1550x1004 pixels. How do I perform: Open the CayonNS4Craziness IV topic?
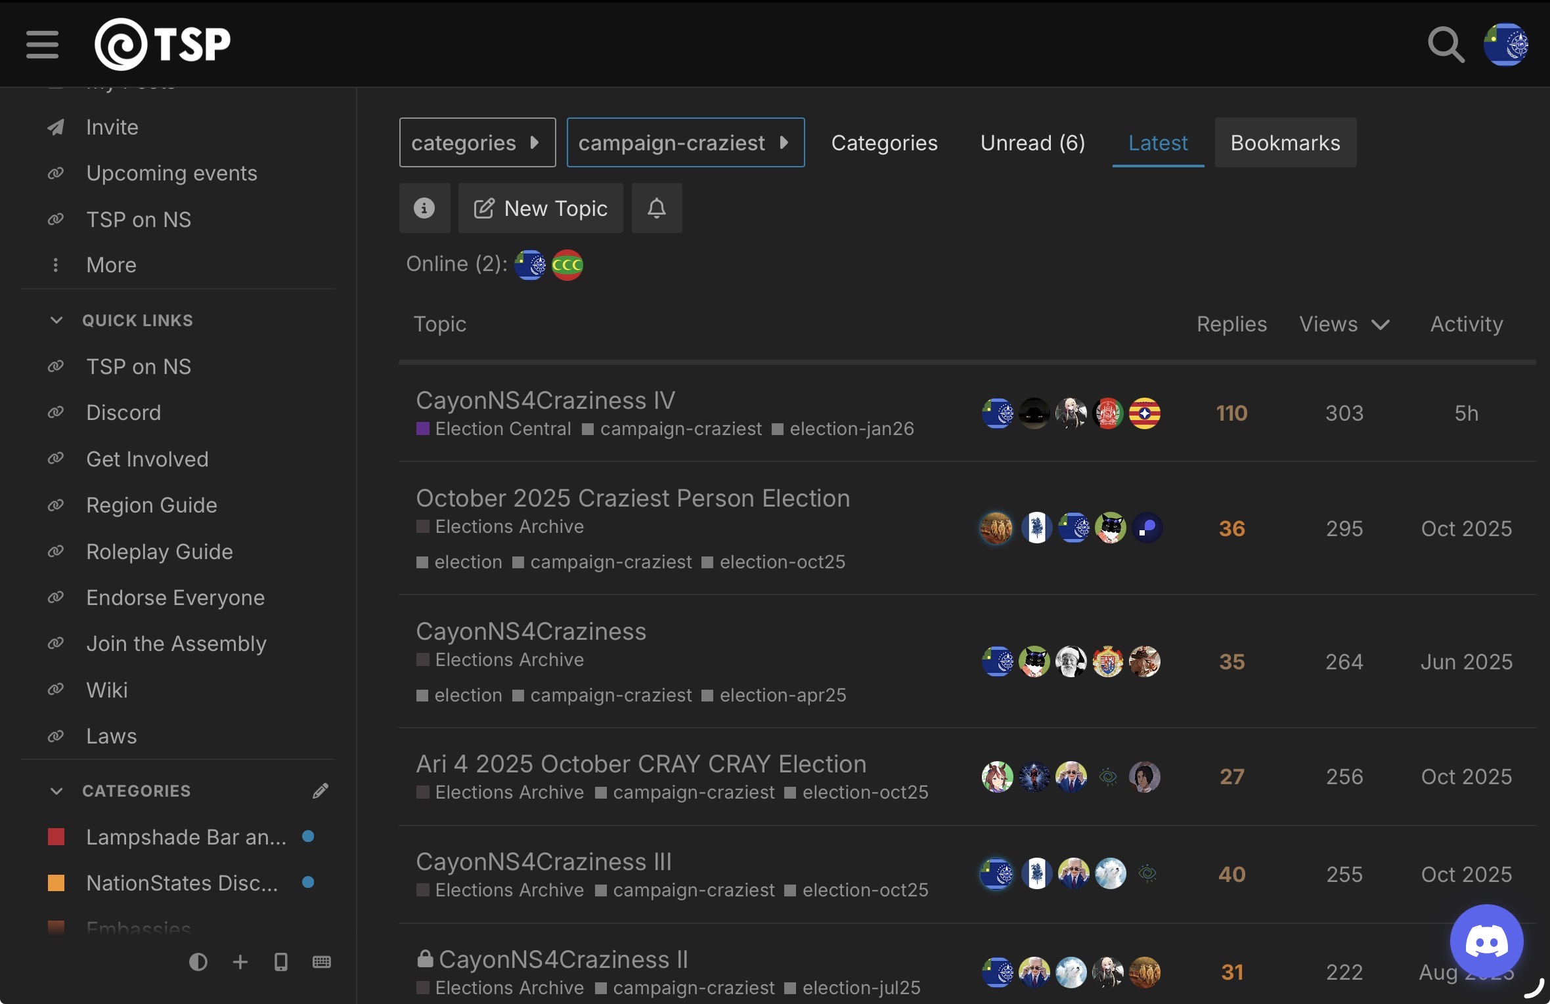point(546,400)
